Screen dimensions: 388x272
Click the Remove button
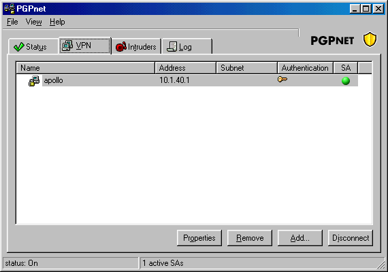[250, 238]
